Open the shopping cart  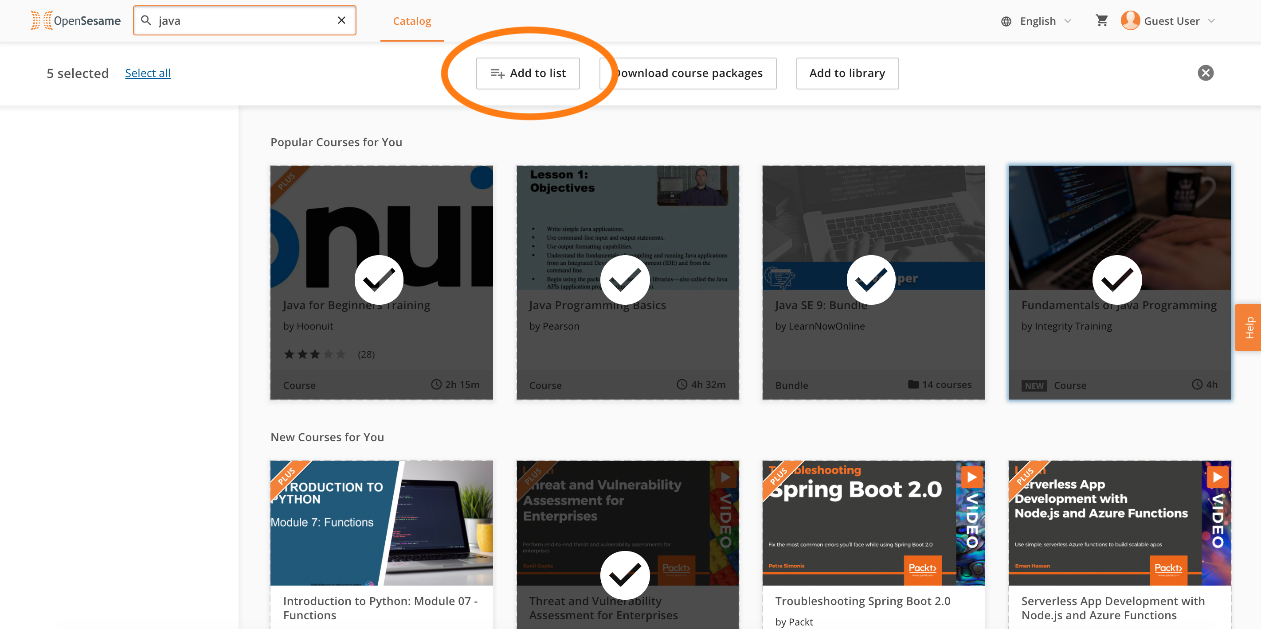click(x=1101, y=20)
